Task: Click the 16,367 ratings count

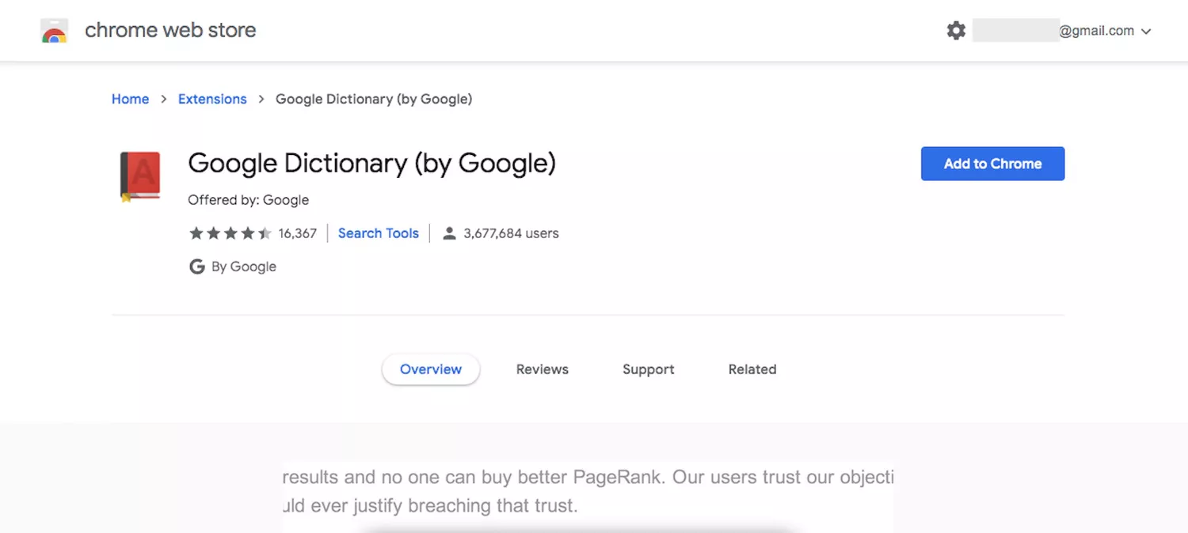Action: point(298,233)
